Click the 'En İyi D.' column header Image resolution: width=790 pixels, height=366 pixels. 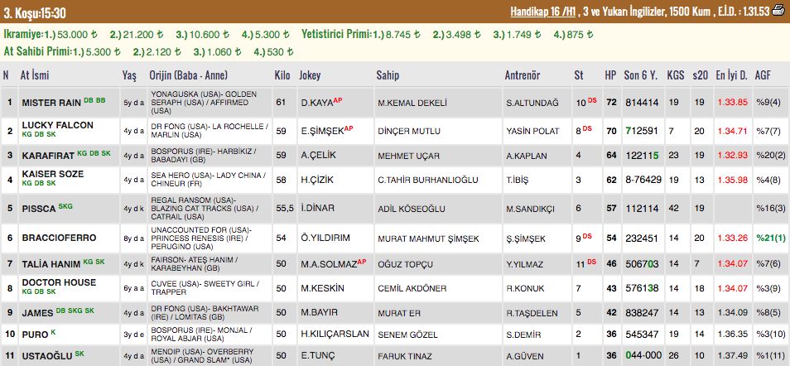[731, 75]
